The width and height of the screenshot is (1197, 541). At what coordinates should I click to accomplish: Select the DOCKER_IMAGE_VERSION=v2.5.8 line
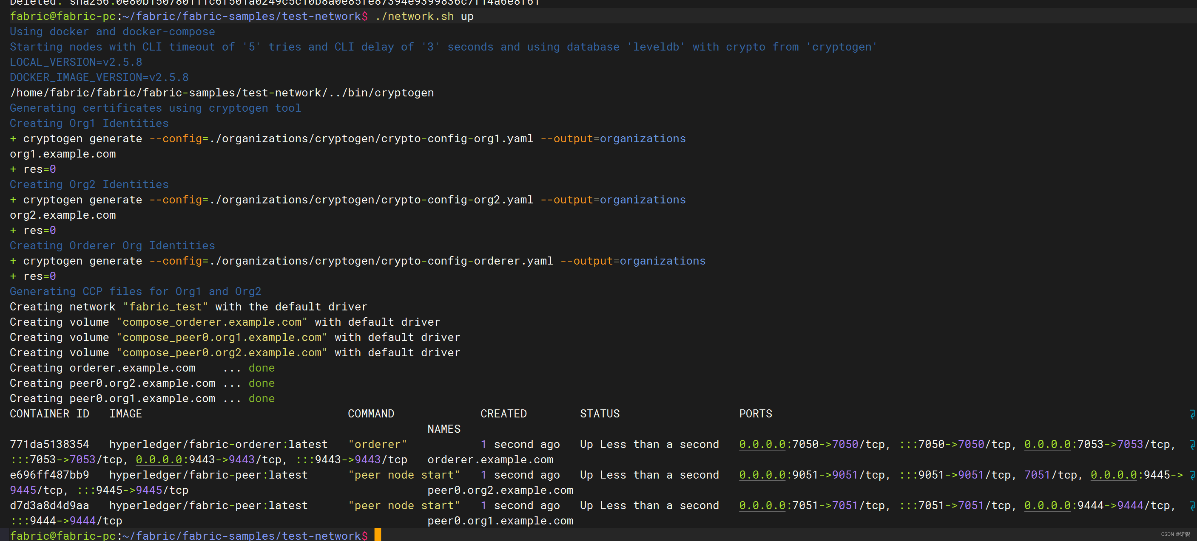[100, 77]
